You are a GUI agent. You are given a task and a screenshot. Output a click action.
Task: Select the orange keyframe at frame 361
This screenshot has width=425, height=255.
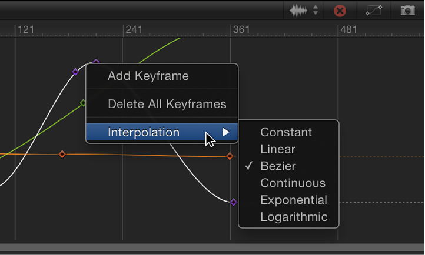tap(230, 156)
